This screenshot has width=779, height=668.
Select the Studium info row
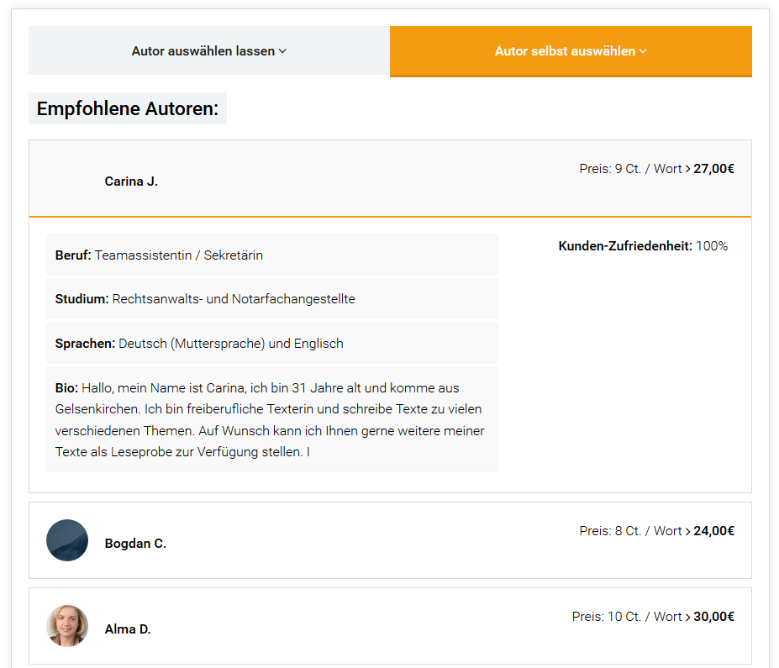[x=271, y=298]
